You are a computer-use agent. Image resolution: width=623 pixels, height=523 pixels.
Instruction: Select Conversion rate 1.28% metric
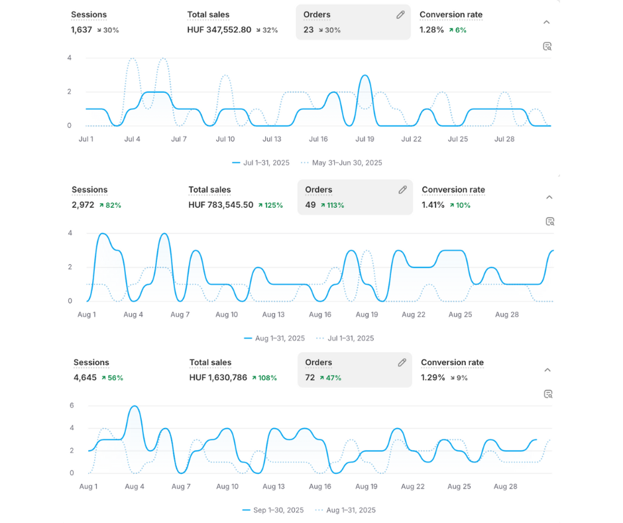click(451, 22)
